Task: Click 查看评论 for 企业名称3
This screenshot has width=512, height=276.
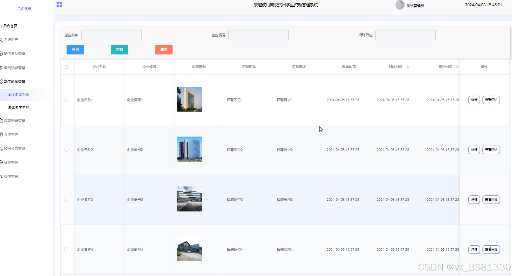Action: 491,200
